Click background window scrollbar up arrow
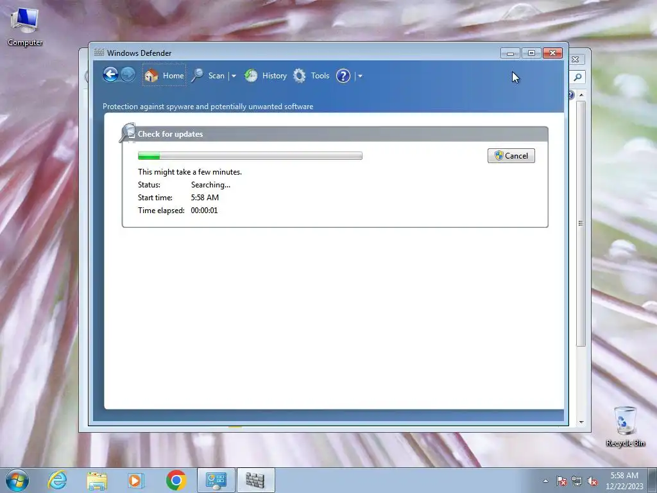Viewport: 657px width, 493px height. click(581, 95)
